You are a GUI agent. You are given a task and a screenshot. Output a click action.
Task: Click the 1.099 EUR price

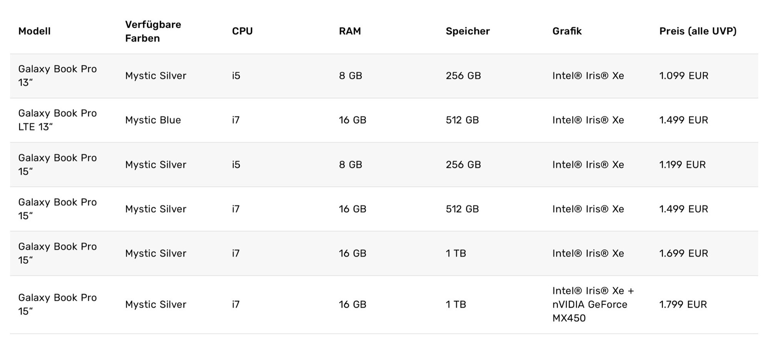tap(684, 76)
